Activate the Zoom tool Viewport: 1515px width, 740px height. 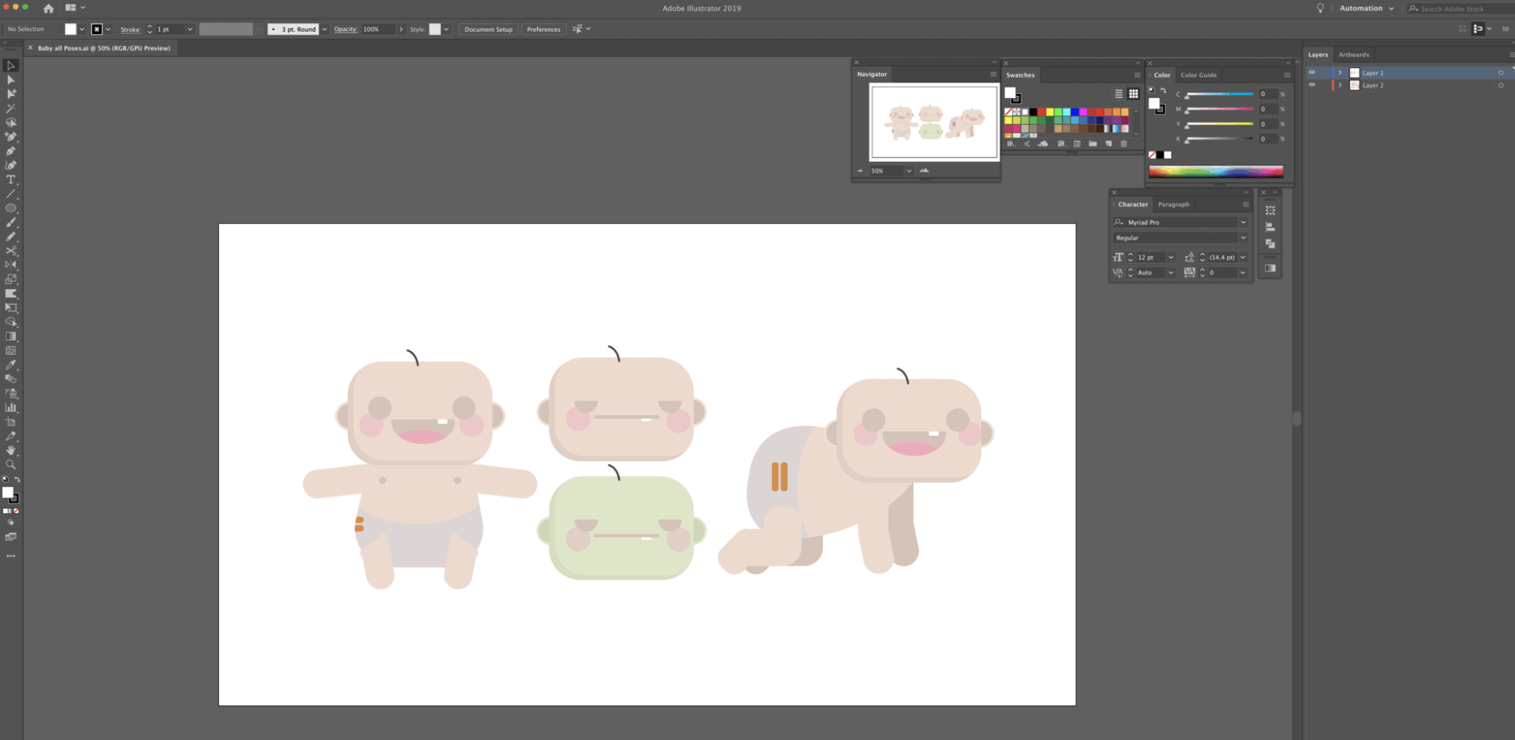click(x=10, y=464)
